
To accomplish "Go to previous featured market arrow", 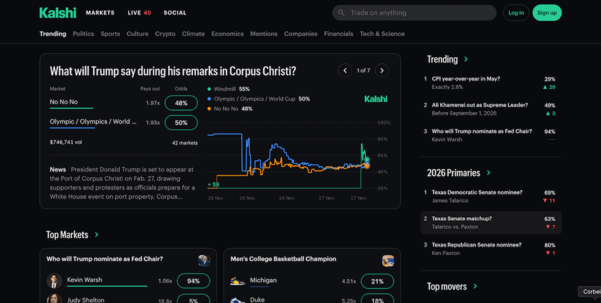I will (345, 70).
